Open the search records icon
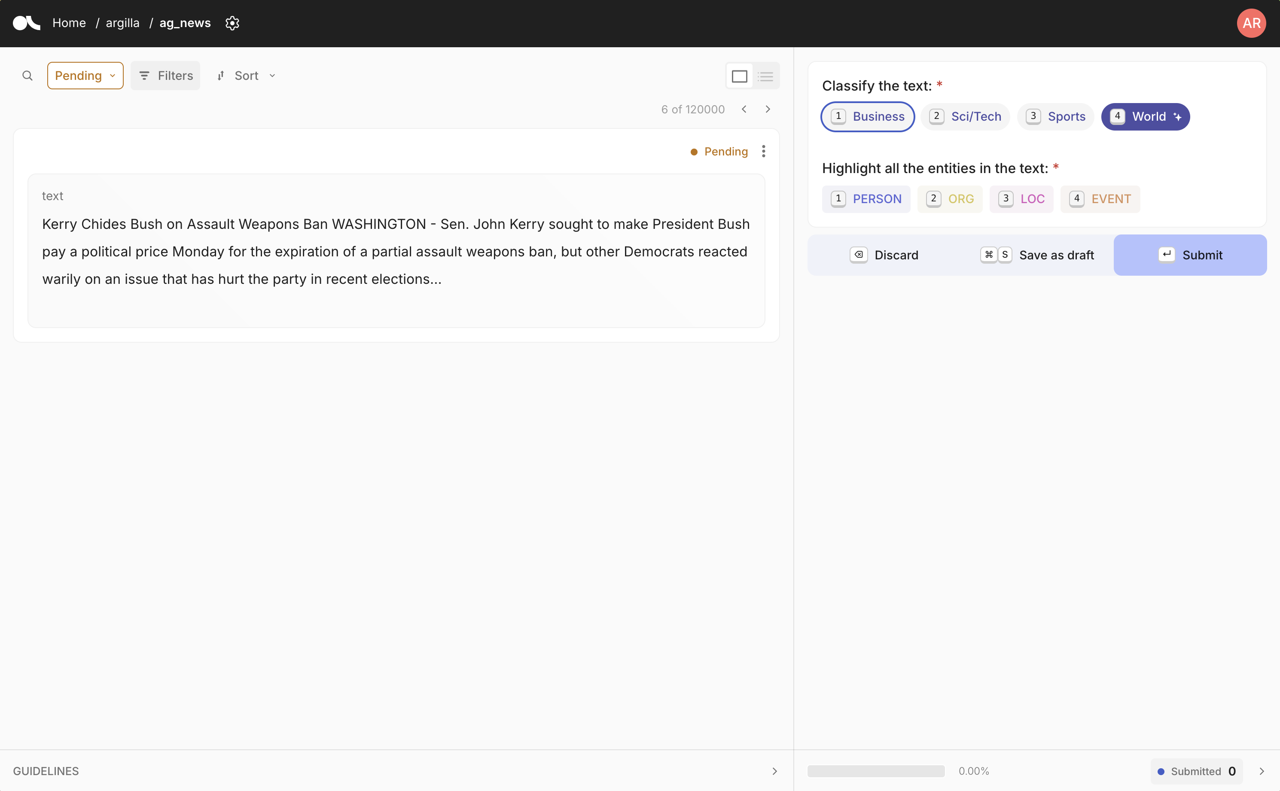The width and height of the screenshot is (1280, 791). (x=27, y=75)
